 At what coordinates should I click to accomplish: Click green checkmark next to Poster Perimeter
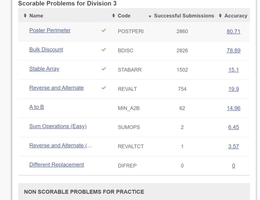point(104,31)
